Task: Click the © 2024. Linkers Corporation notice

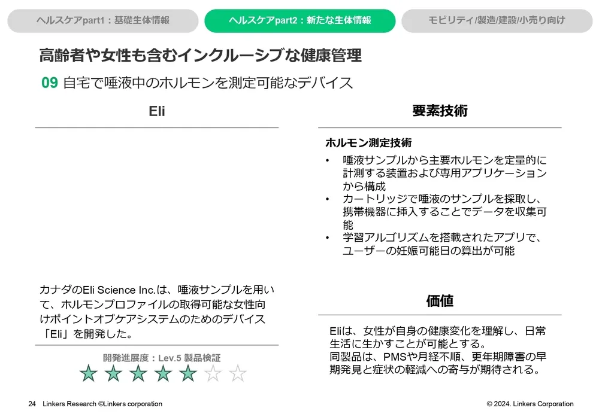Action: (x=530, y=404)
